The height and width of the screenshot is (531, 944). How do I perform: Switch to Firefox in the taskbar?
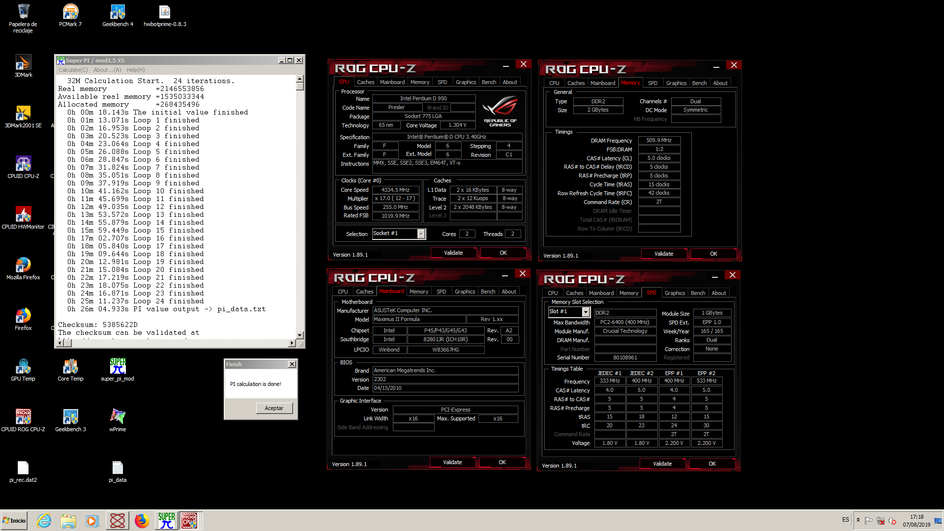tap(142, 521)
